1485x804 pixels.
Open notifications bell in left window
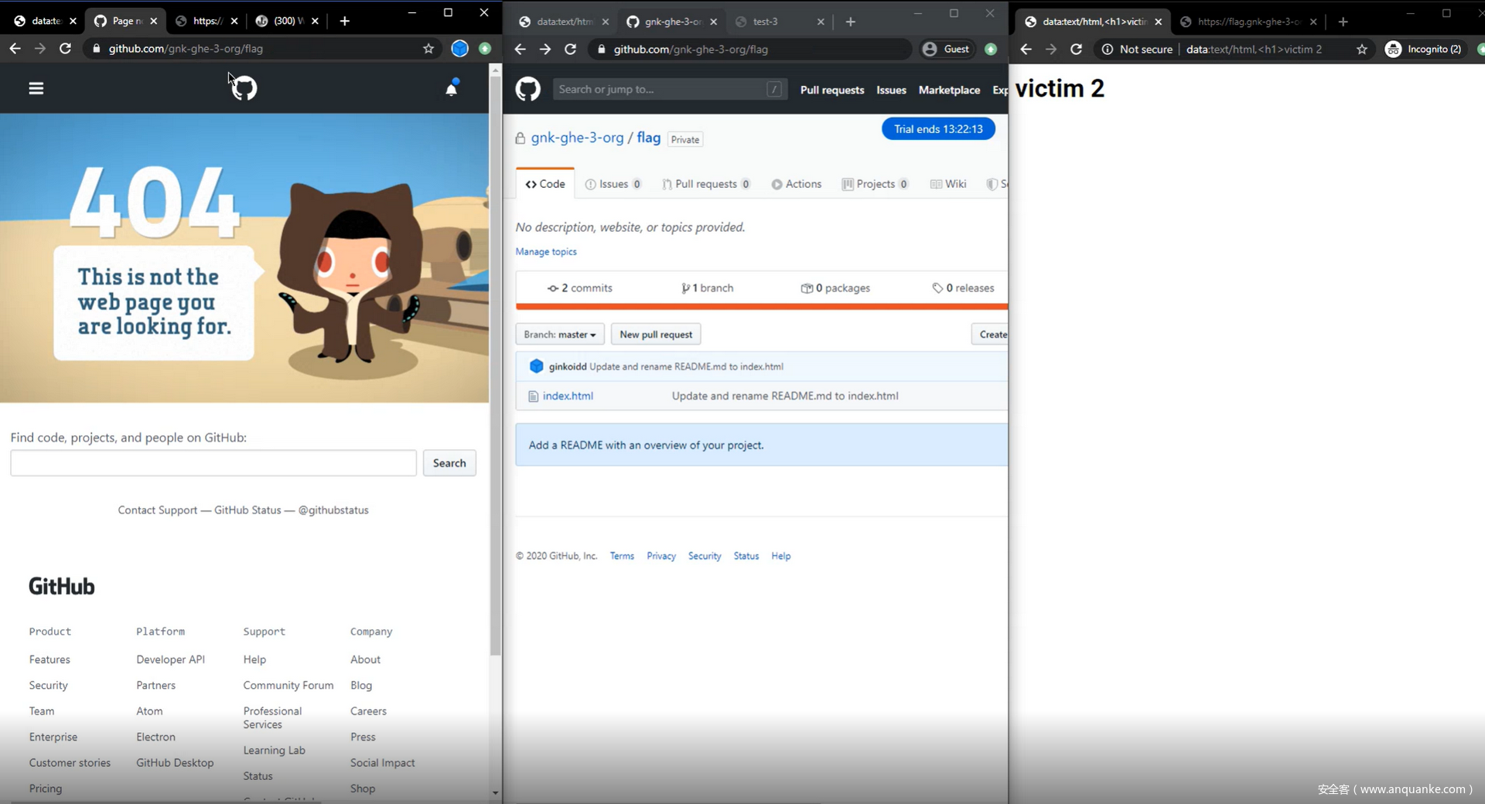tap(452, 88)
